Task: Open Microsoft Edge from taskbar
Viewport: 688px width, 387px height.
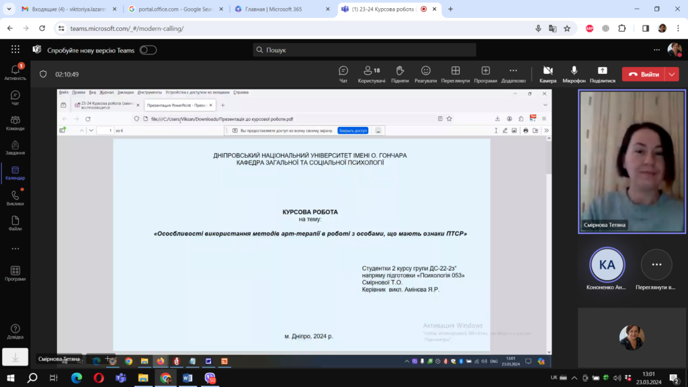Action: (77, 378)
